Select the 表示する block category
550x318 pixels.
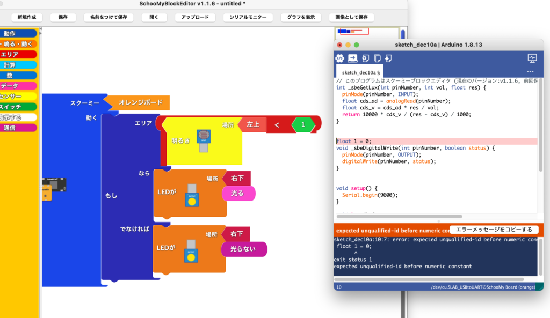(18, 117)
